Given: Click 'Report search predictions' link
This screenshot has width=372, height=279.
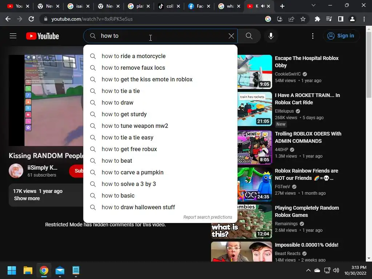Looking at the screenshot, I should (207, 217).
